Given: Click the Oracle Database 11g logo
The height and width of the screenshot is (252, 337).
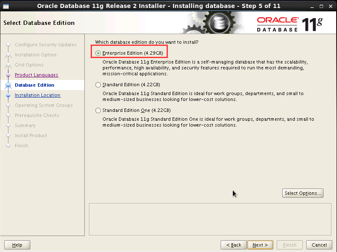Looking at the screenshot, I should tap(290, 24).
